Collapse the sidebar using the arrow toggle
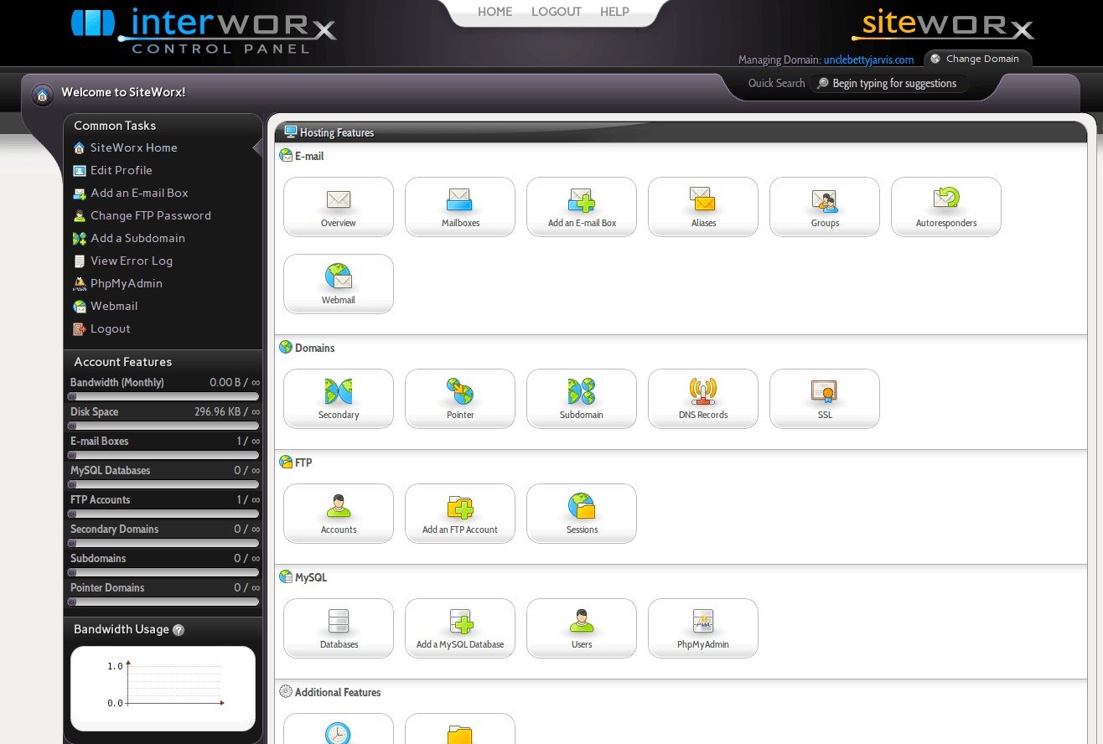 (257, 148)
